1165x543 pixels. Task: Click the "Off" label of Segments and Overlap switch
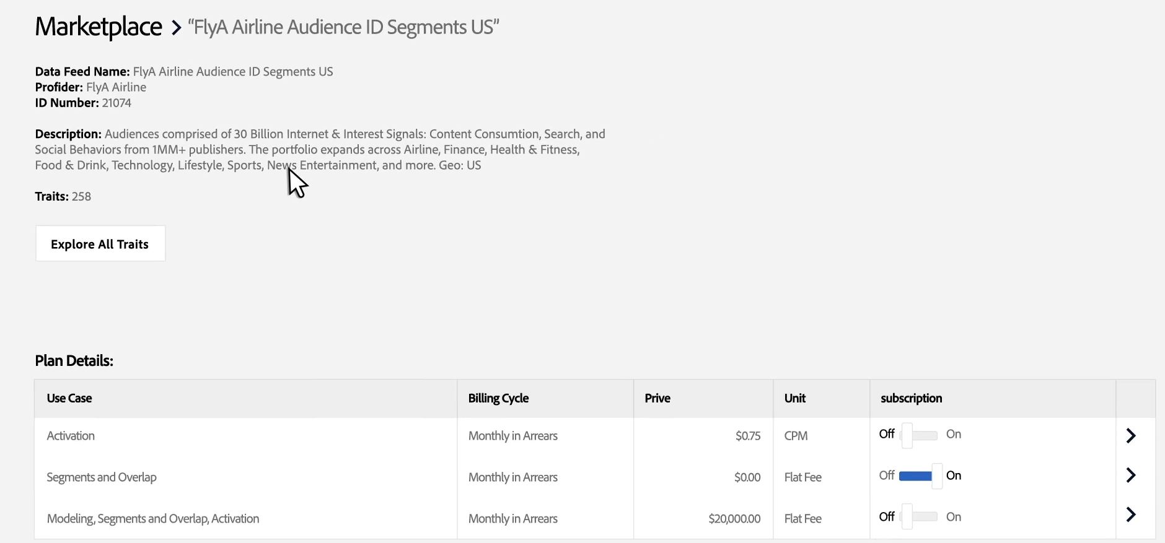pyautogui.click(x=887, y=475)
